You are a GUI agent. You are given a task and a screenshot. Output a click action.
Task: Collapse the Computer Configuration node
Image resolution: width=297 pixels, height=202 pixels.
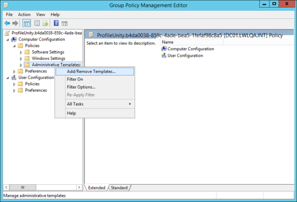pyautogui.click(x=8, y=40)
